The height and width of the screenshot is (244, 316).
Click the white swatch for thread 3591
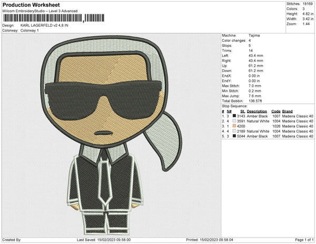pyautogui.click(x=234, y=121)
